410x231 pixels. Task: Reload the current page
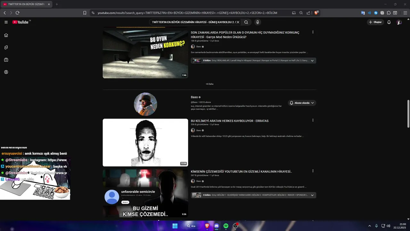click(x=17, y=13)
